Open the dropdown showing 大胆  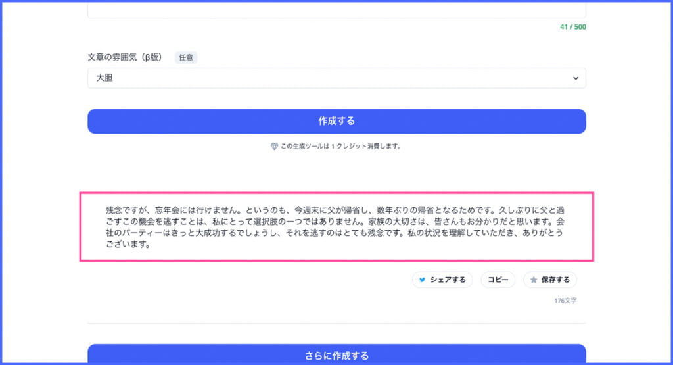click(x=336, y=78)
